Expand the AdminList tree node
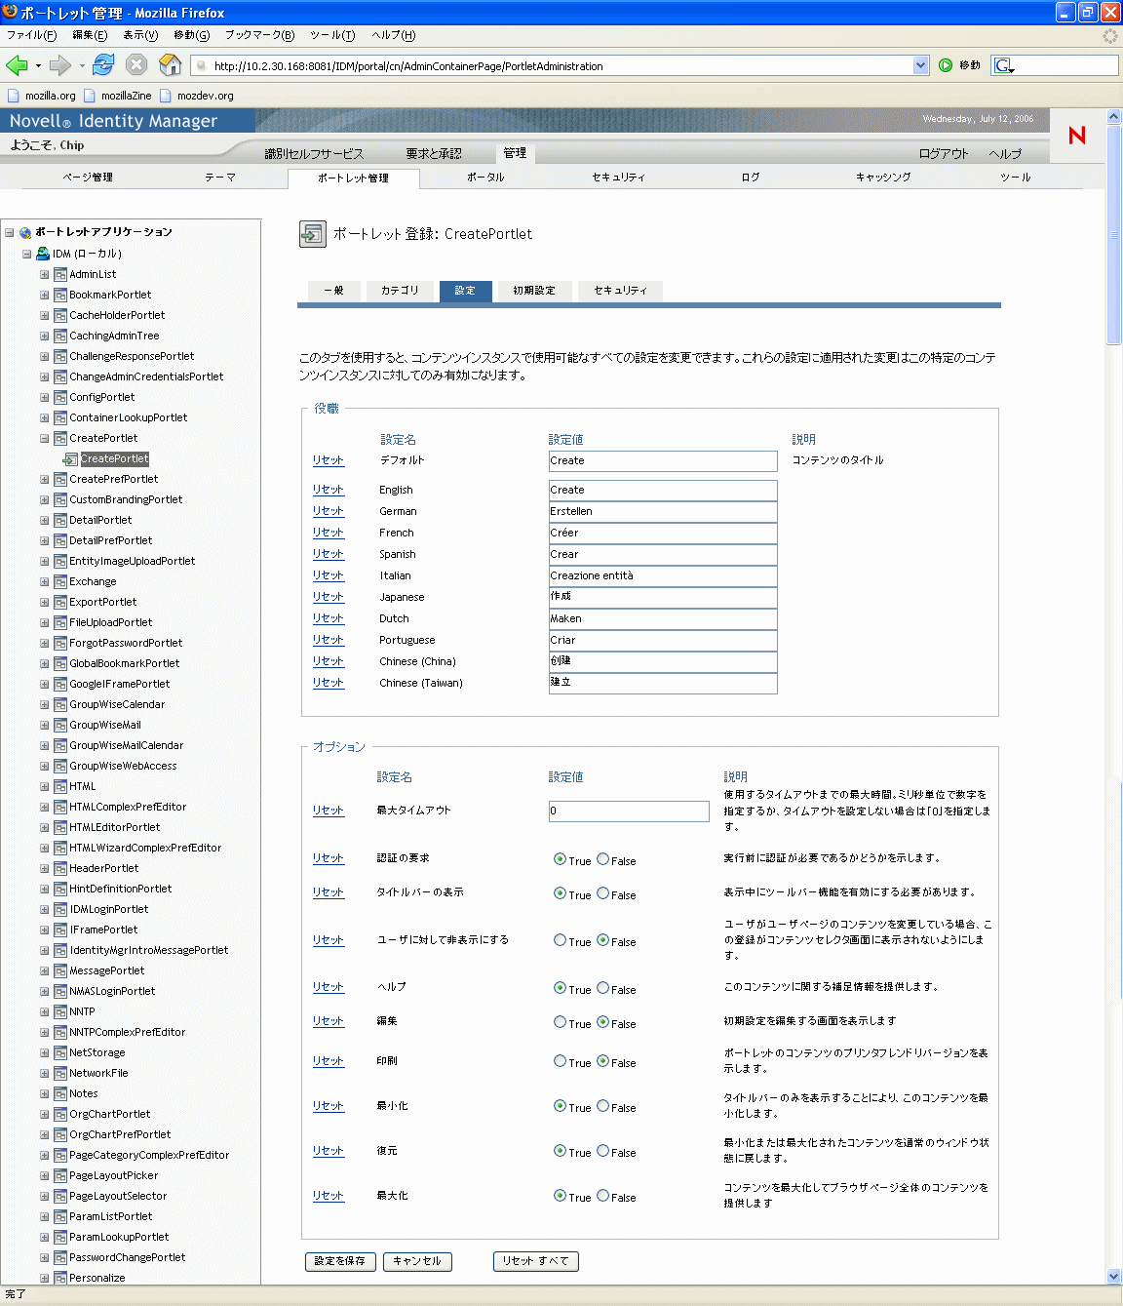The height and width of the screenshot is (1306, 1123). pos(44,274)
